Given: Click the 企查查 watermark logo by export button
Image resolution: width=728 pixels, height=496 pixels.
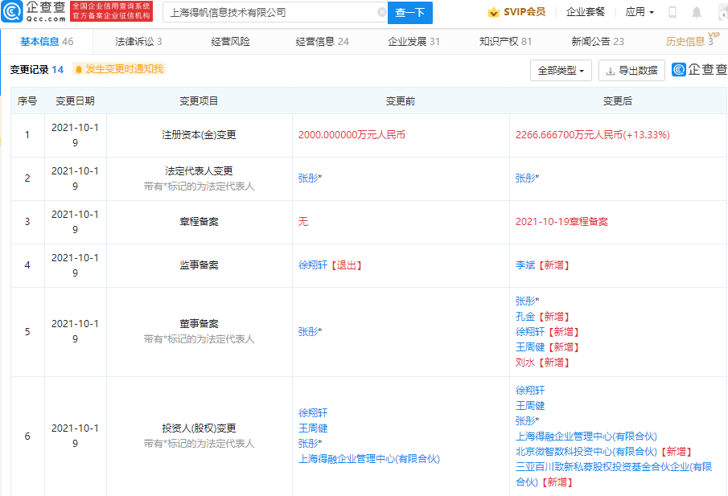Looking at the screenshot, I should 699,70.
